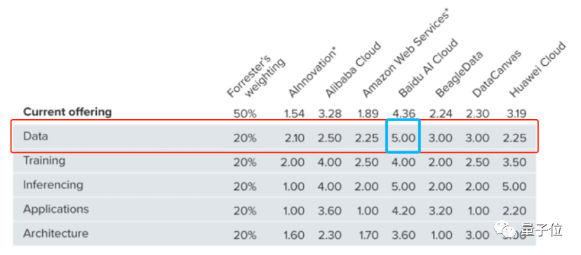Click the Applications row label

[x=56, y=209]
